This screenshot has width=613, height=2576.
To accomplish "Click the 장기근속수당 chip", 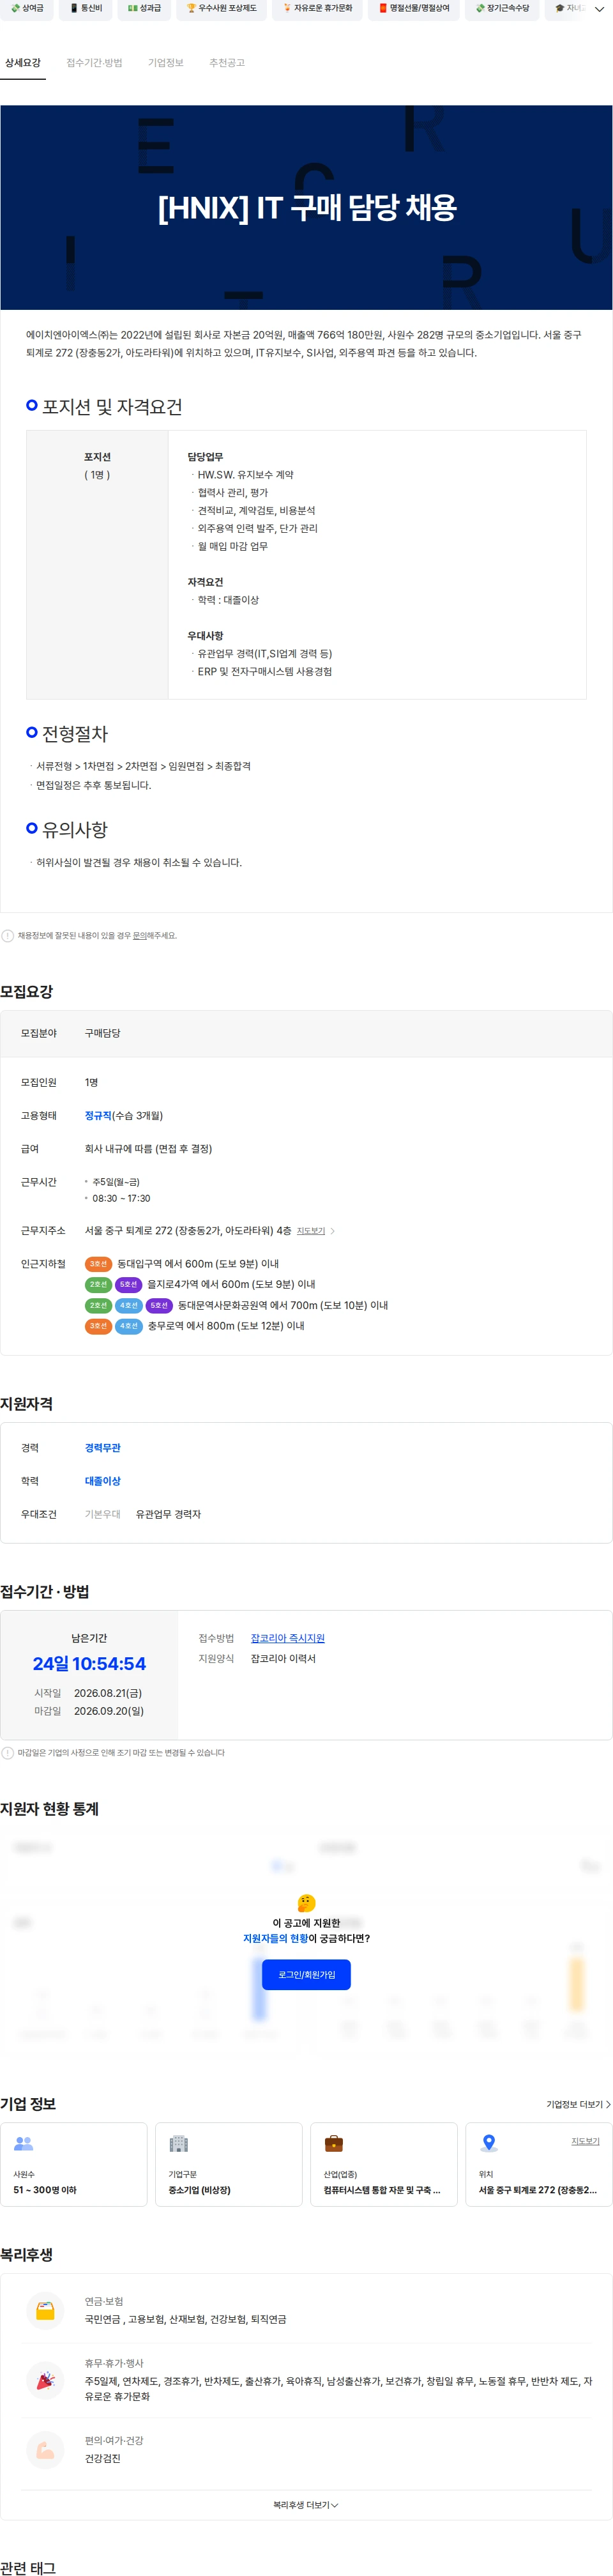I will pyautogui.click(x=502, y=9).
